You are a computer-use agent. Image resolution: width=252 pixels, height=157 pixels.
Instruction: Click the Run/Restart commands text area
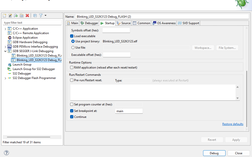click(153, 92)
